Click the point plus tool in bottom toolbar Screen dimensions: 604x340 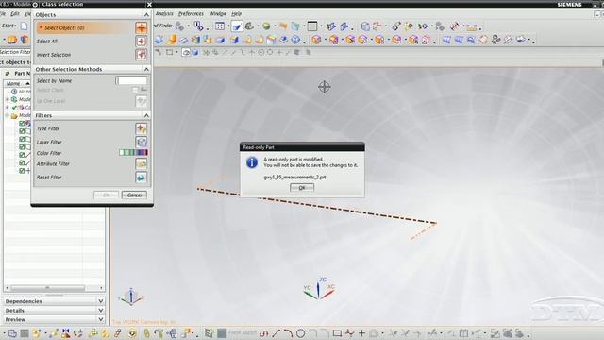click(361, 333)
